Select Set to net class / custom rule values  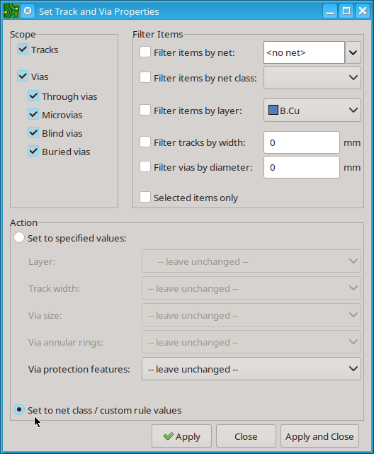tap(19, 409)
